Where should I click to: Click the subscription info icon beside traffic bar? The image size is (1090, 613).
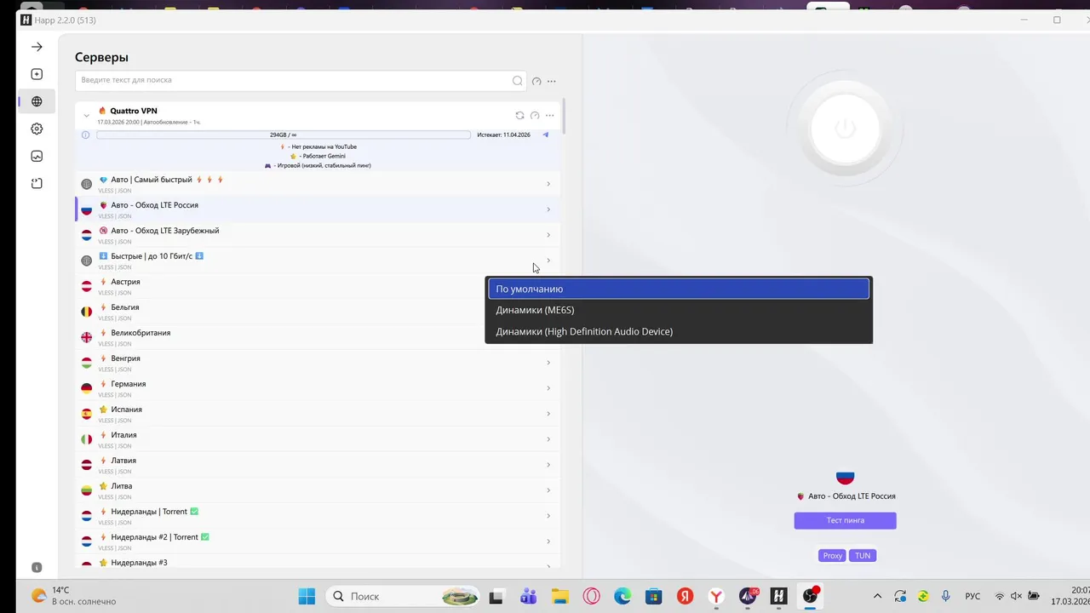[x=85, y=135]
